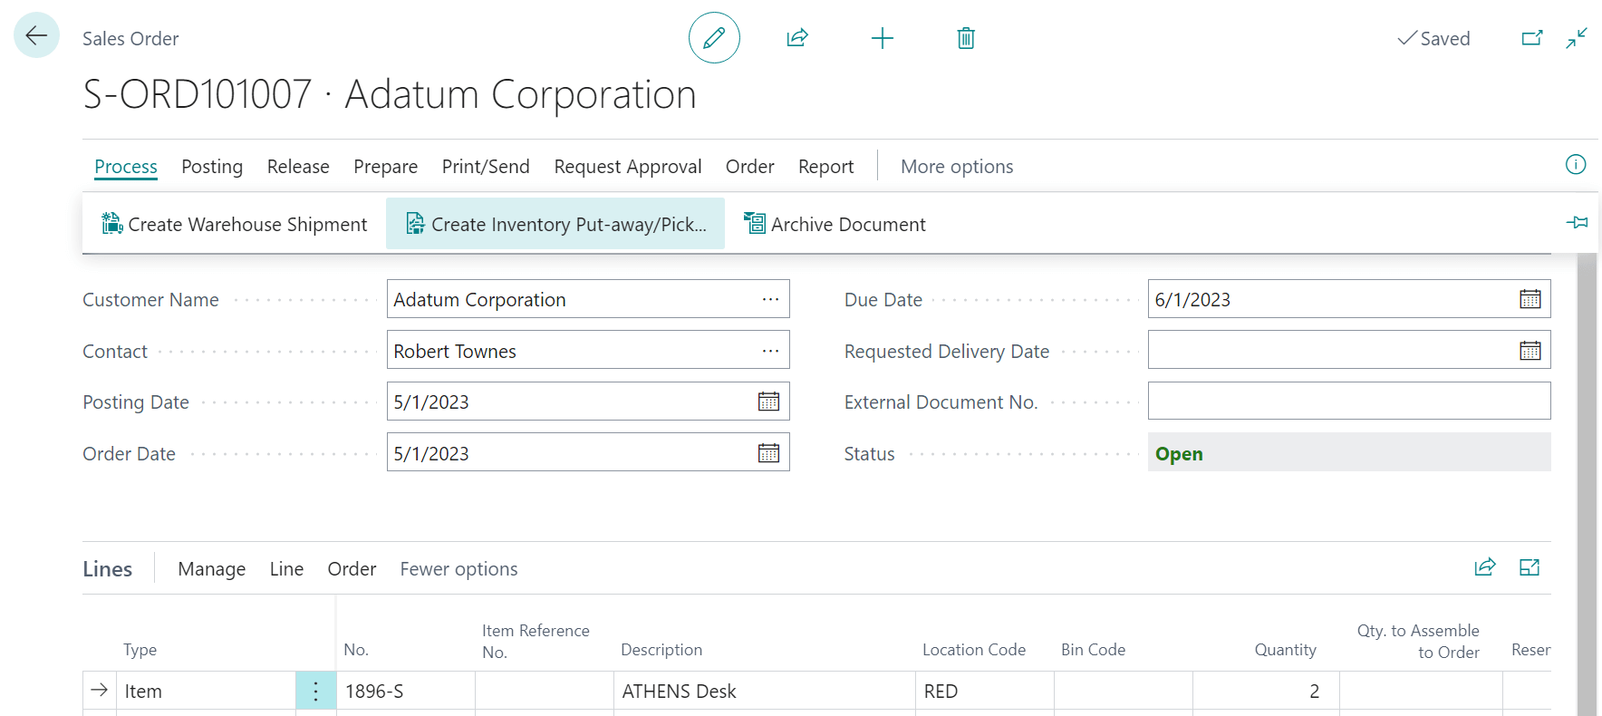1602x716 pixels.
Task: Open the Posting Date calendar picker
Action: [768, 401]
